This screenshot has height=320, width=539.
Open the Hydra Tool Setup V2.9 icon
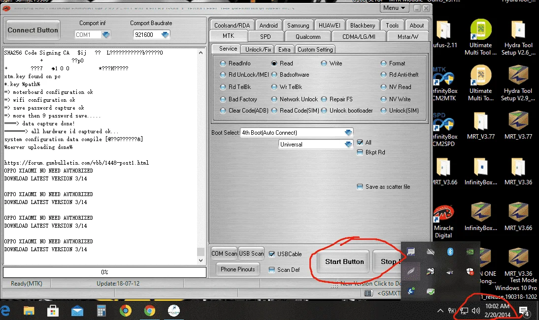(518, 84)
